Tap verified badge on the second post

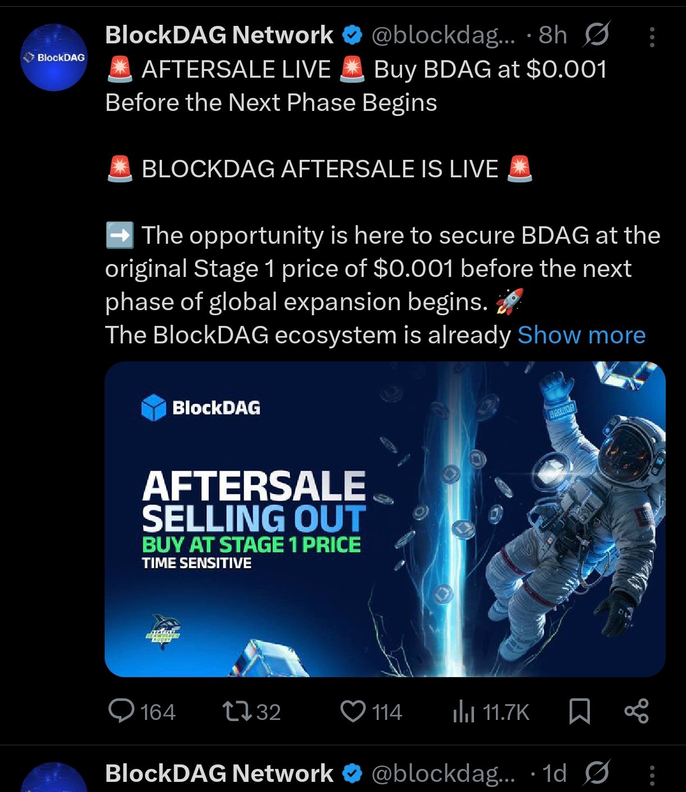coord(352,774)
